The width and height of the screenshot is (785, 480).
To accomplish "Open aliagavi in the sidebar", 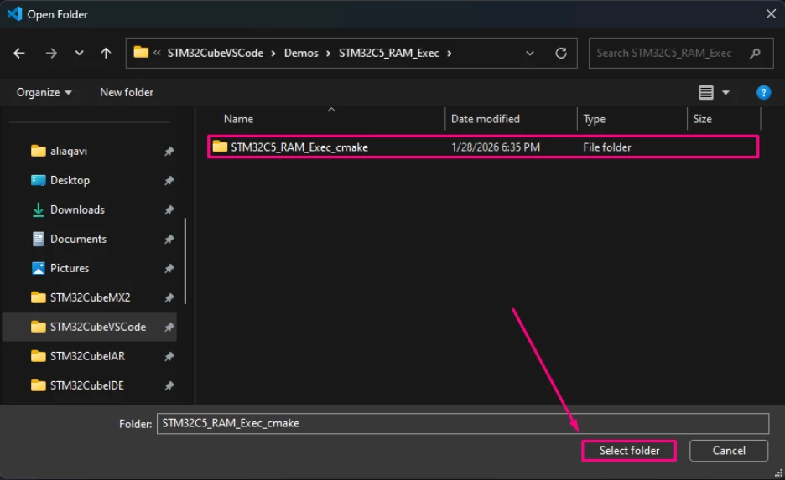I will (x=69, y=151).
